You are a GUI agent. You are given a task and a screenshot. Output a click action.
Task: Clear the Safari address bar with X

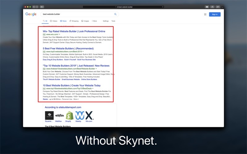[x=163, y=7]
